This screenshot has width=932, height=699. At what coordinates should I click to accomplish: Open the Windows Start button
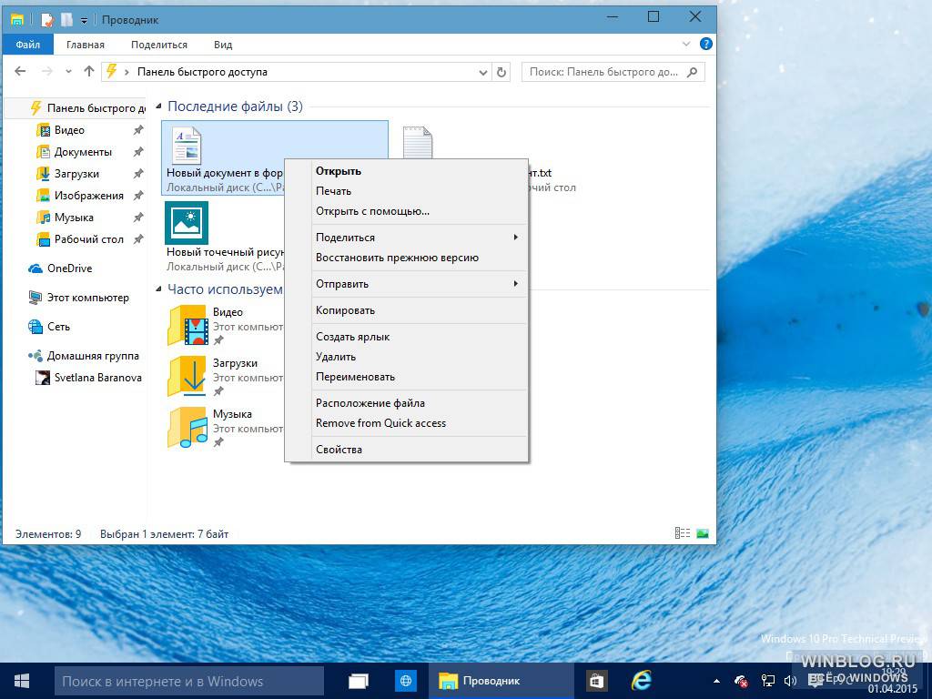pos(22,681)
